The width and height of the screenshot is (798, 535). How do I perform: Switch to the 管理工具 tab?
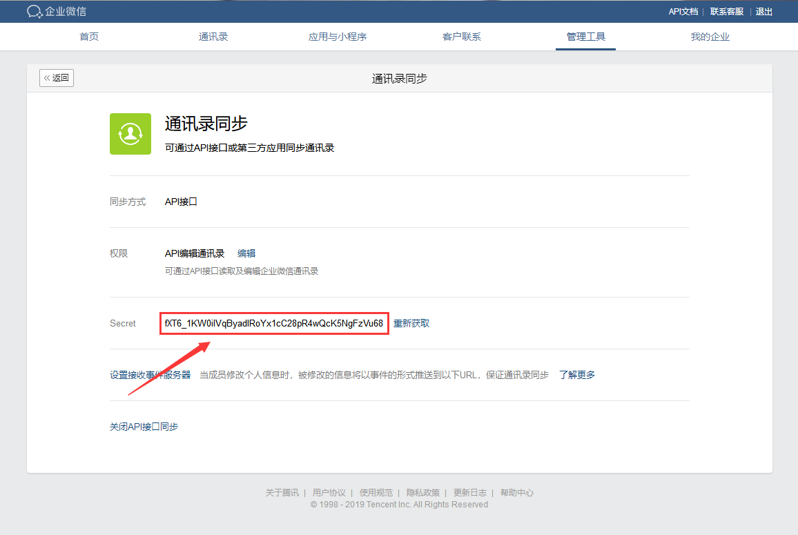585,37
